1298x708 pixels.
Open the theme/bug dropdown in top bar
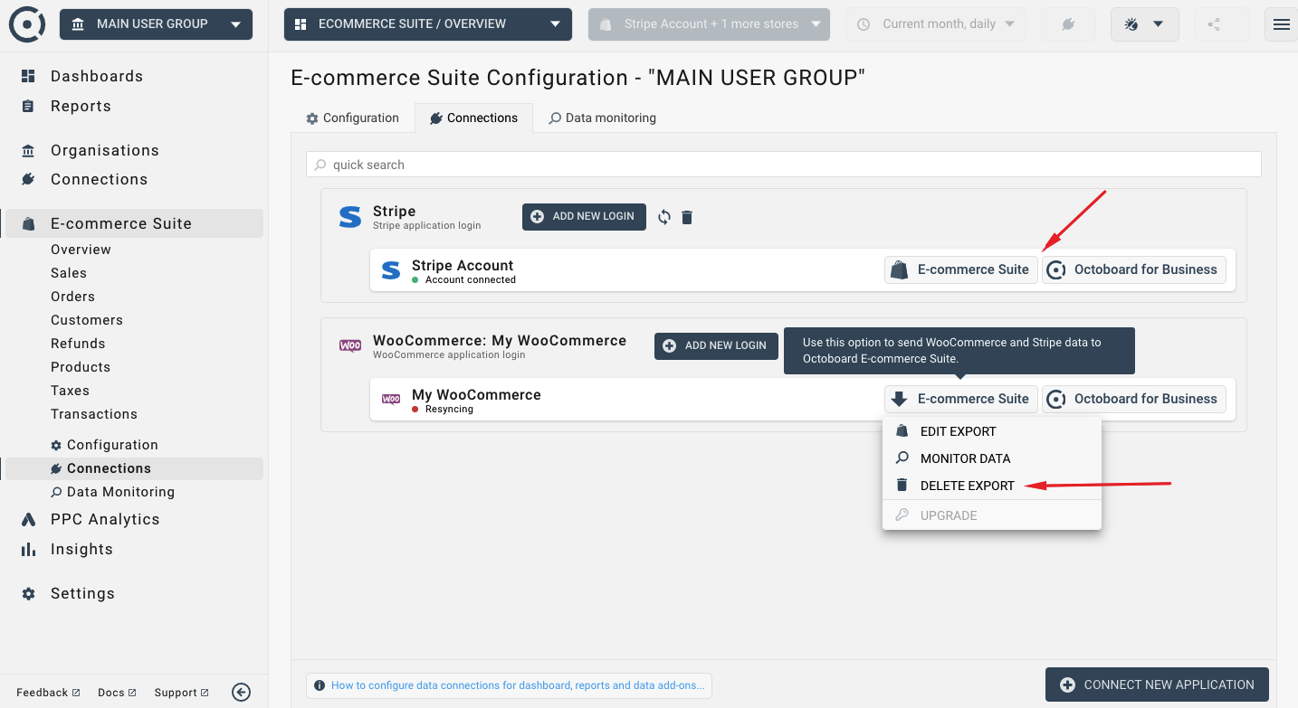tap(1144, 24)
